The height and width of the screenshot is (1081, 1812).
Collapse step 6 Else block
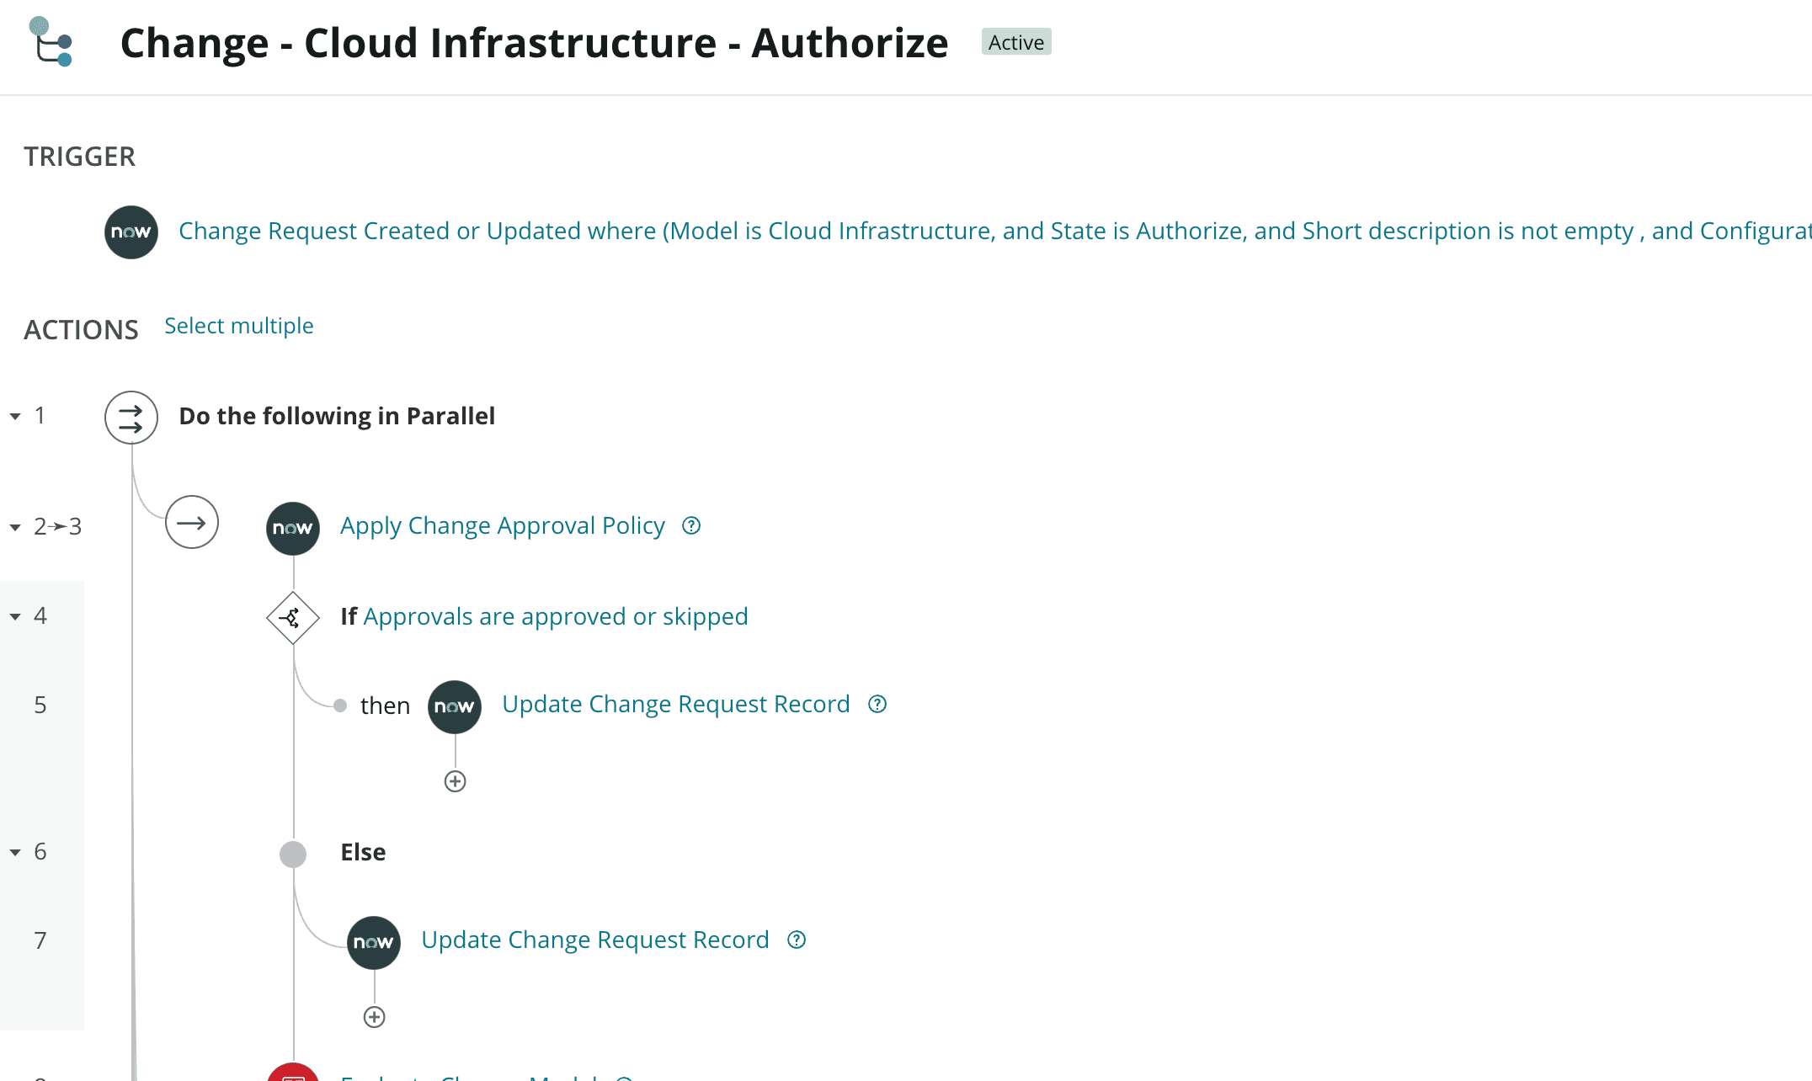(x=15, y=852)
